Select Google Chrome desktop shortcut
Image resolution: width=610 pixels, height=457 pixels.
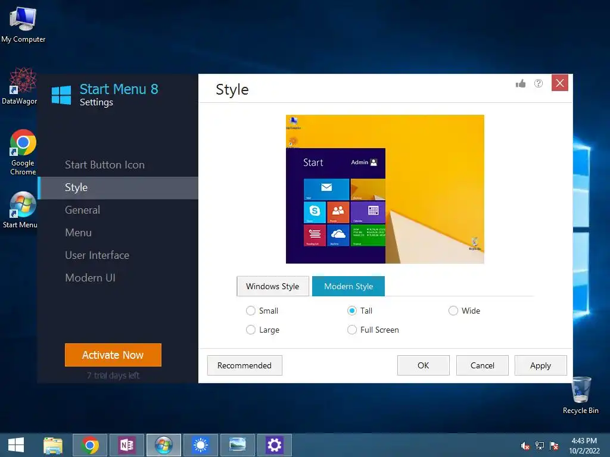tap(23, 152)
